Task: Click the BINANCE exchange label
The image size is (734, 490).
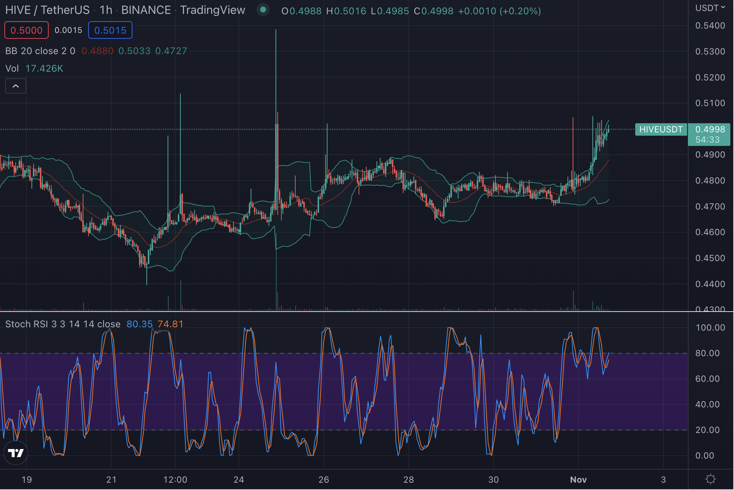Action: coord(146,10)
